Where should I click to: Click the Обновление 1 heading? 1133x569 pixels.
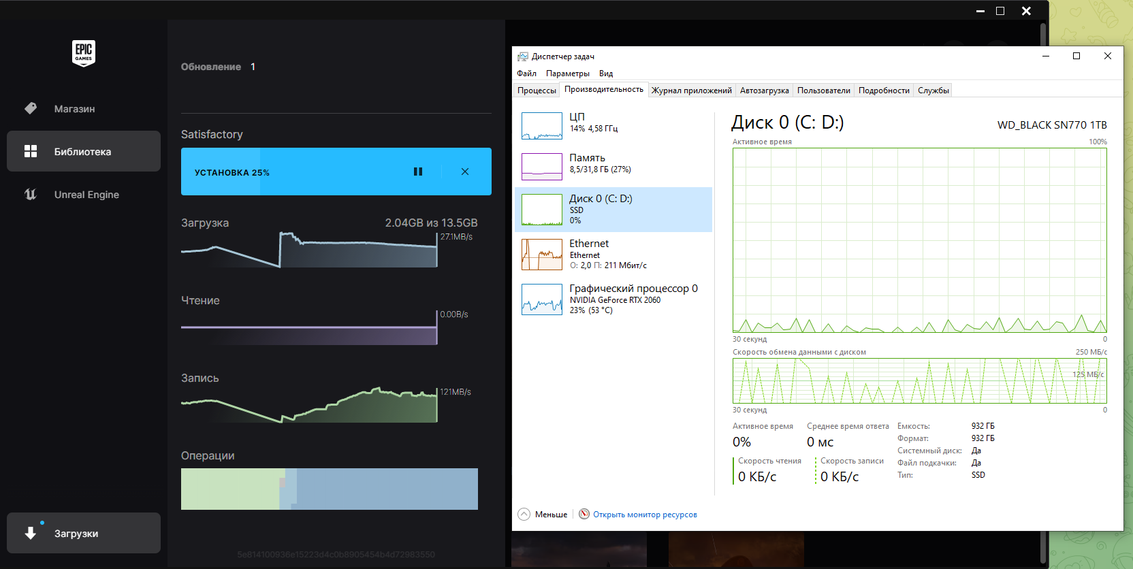(218, 67)
